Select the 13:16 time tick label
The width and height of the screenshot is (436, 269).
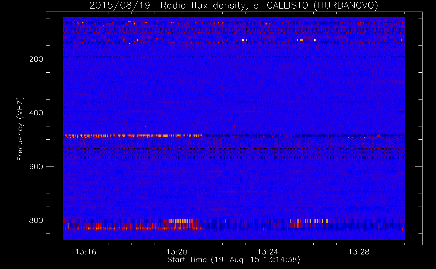coord(86,252)
